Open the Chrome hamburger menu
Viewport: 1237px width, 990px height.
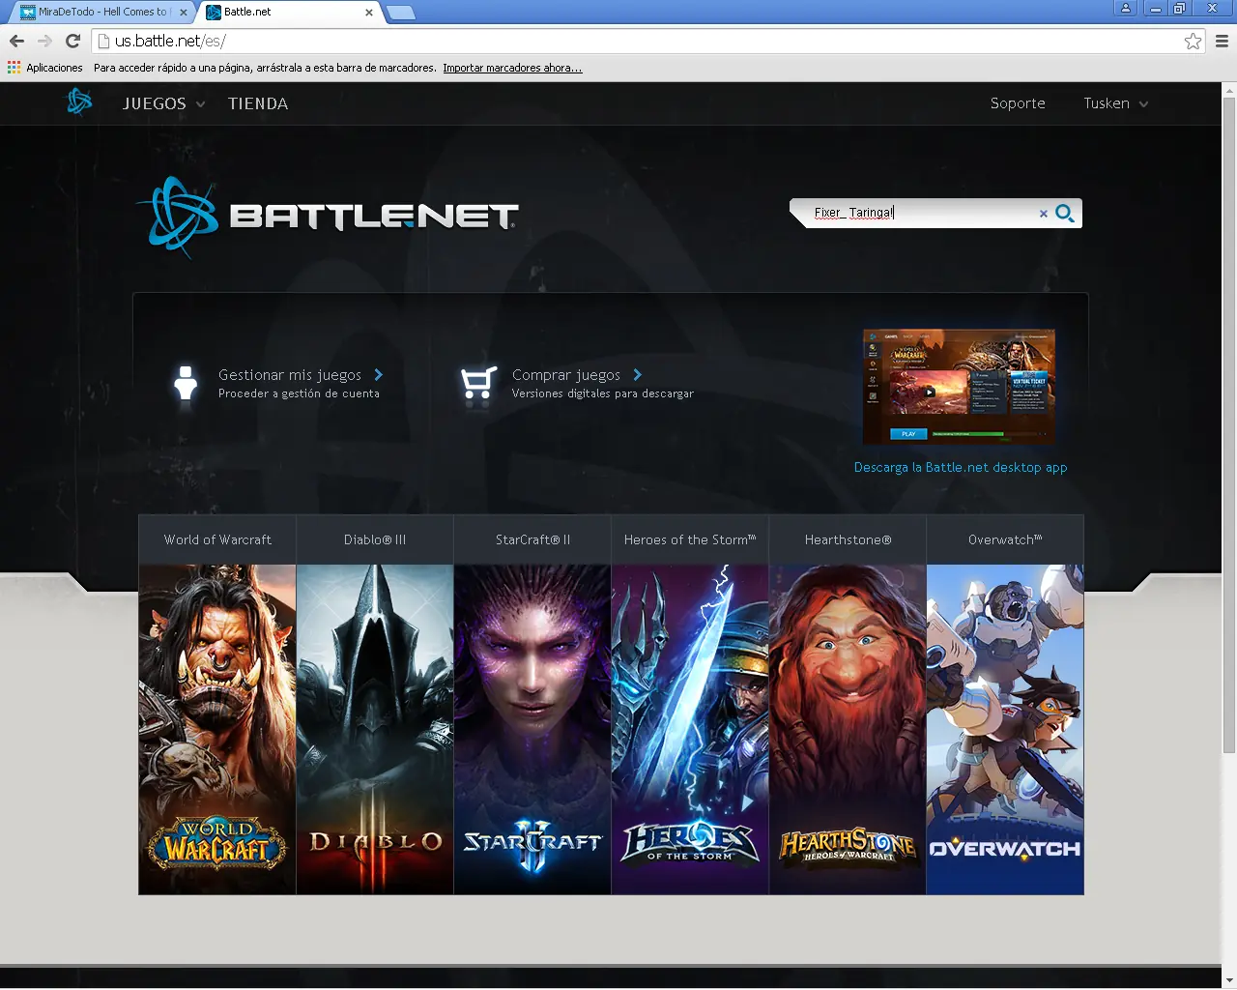(1222, 41)
